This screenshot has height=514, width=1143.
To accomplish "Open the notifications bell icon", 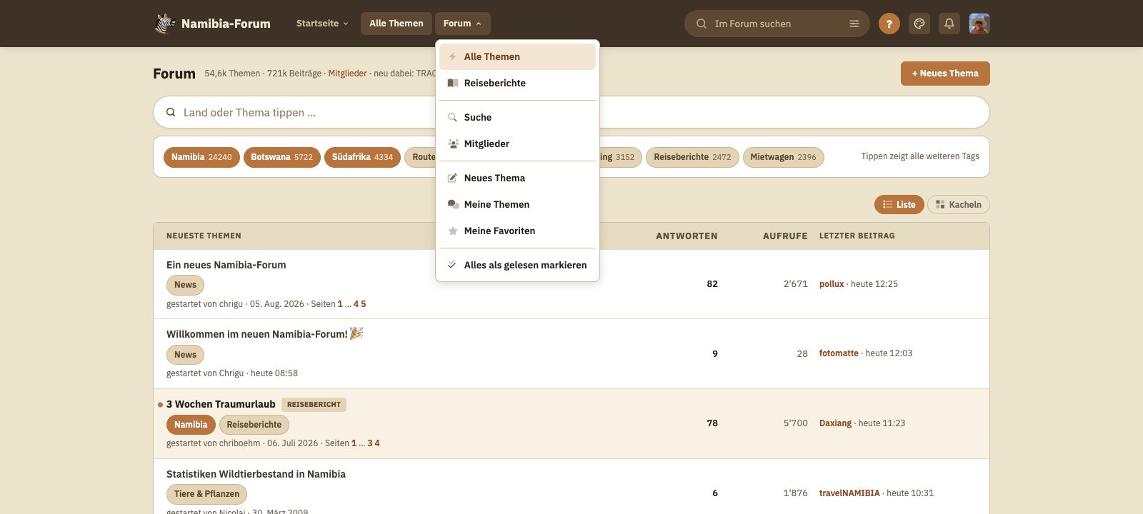I will click(x=949, y=24).
